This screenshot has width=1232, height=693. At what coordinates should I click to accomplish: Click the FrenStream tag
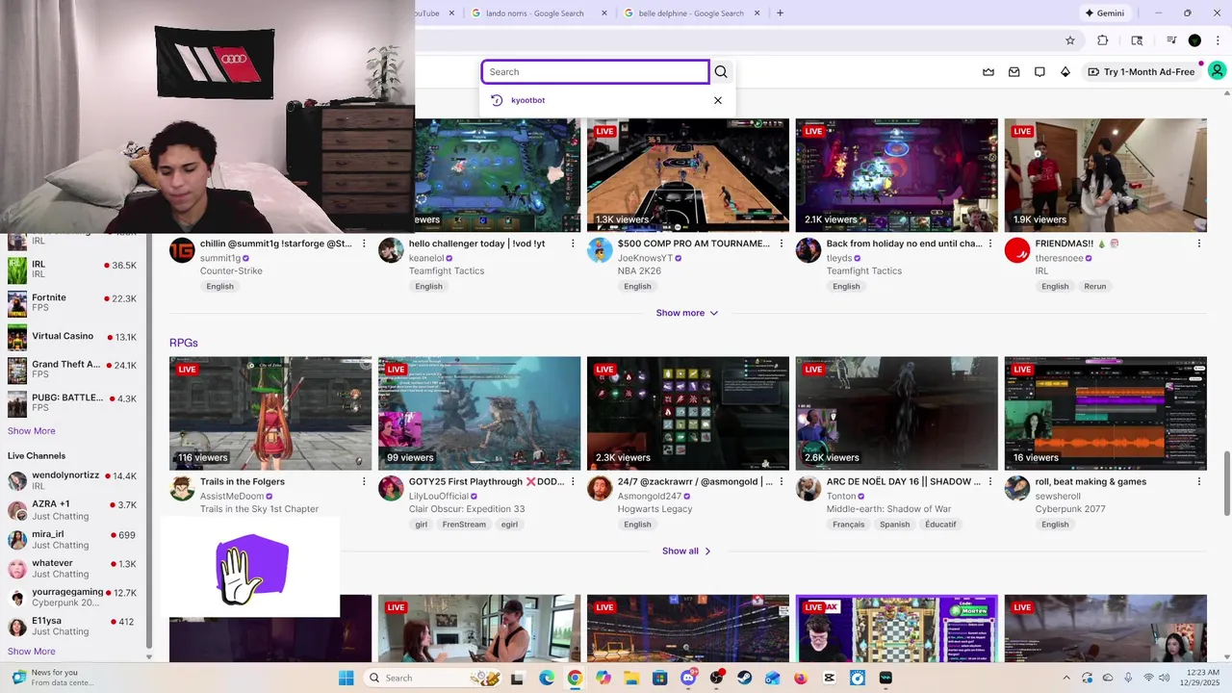(464, 525)
